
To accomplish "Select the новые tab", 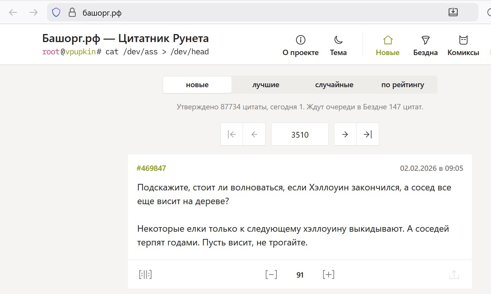I will (197, 85).
